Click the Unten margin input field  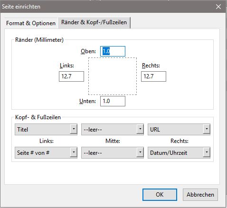click(x=113, y=101)
